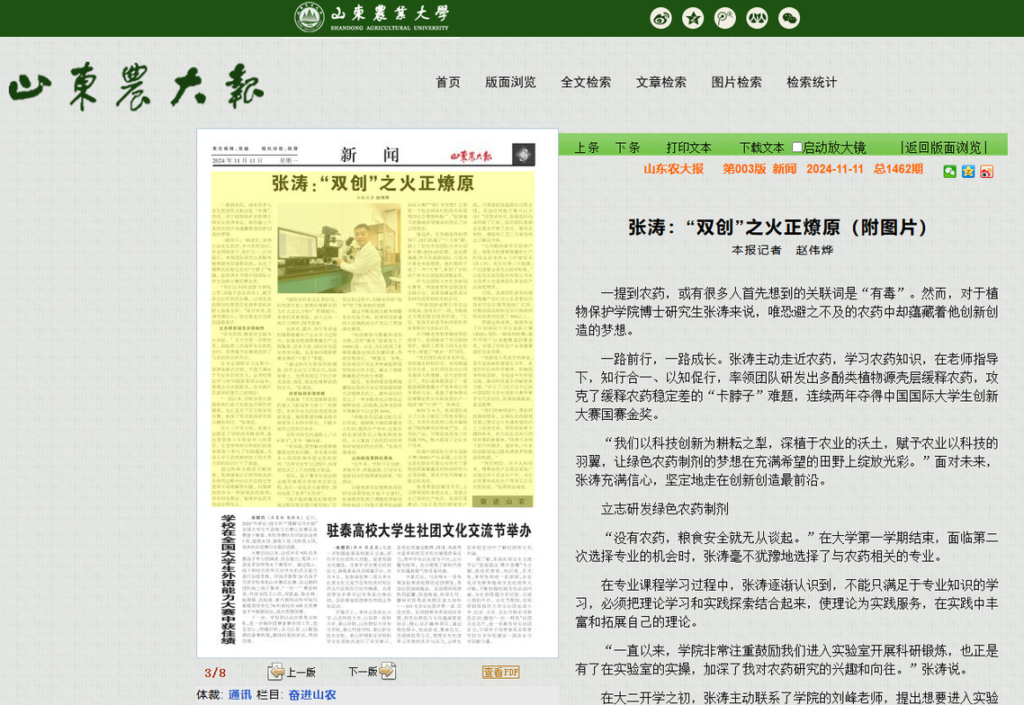Open the Weibo icon in the header

(x=660, y=18)
